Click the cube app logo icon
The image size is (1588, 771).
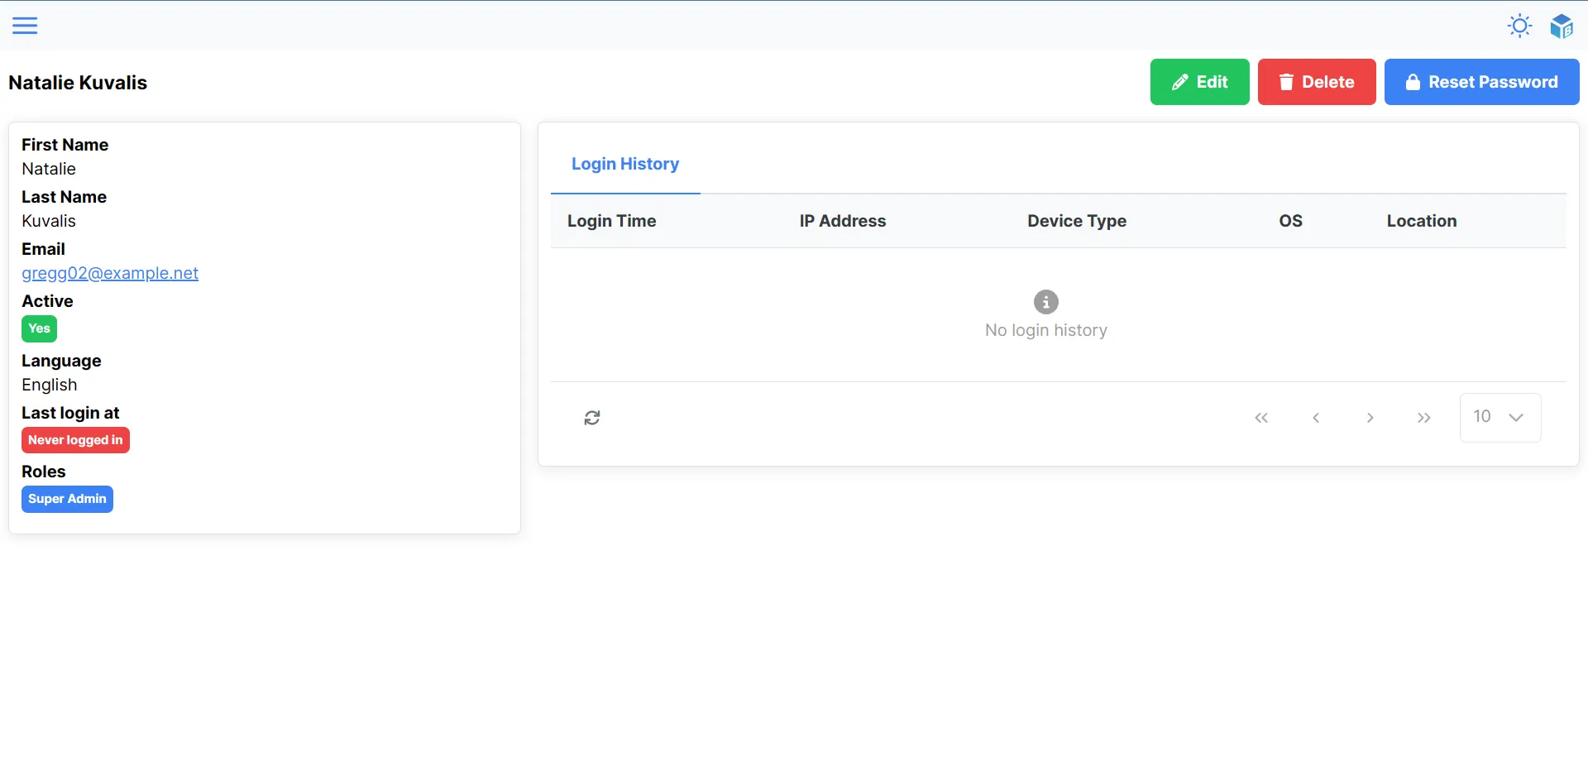[x=1562, y=26]
